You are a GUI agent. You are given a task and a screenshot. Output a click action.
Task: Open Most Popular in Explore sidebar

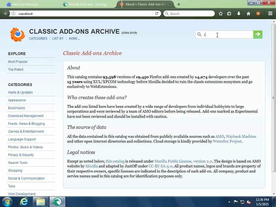coord(31,62)
